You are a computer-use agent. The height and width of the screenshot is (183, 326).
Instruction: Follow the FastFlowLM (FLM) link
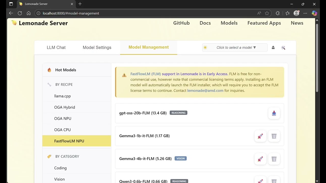tap(145, 74)
